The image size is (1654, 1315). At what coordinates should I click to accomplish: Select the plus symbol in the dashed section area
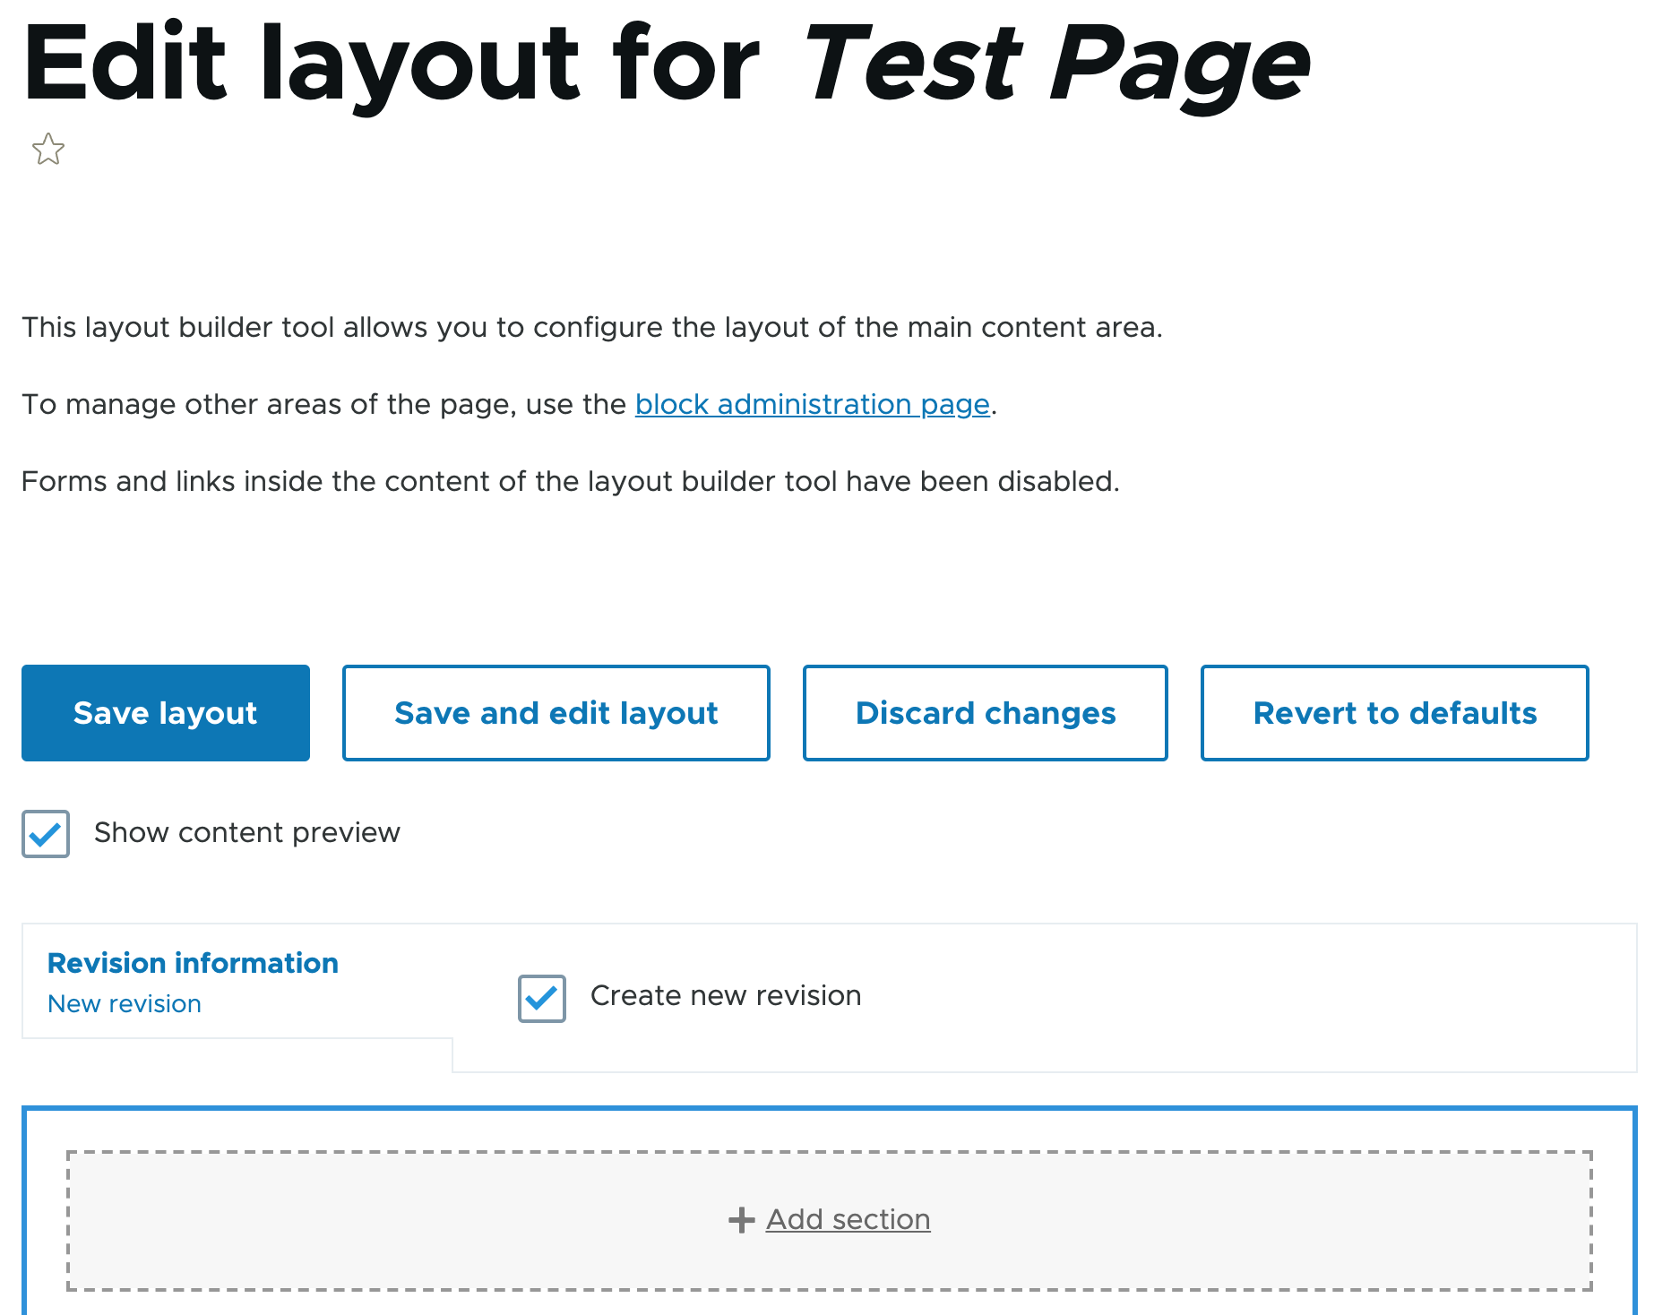tap(740, 1219)
